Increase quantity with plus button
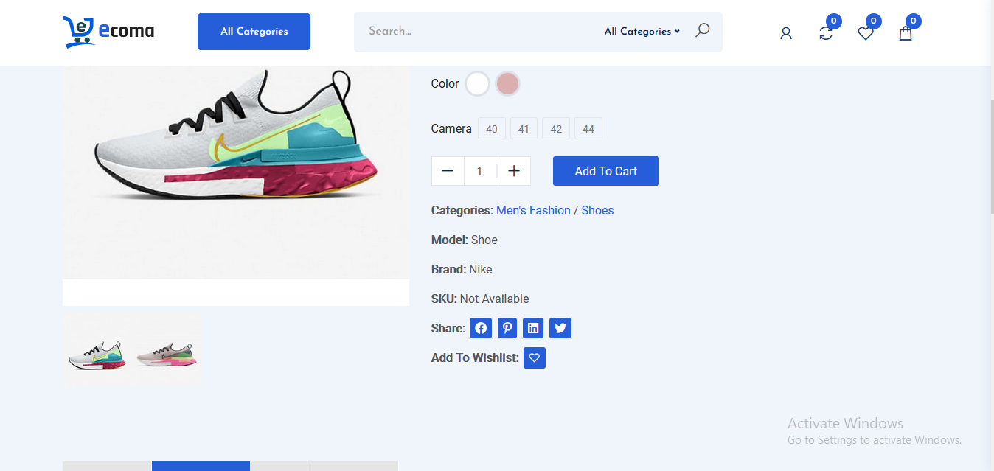Viewport: 994px width, 471px height. tap(514, 171)
